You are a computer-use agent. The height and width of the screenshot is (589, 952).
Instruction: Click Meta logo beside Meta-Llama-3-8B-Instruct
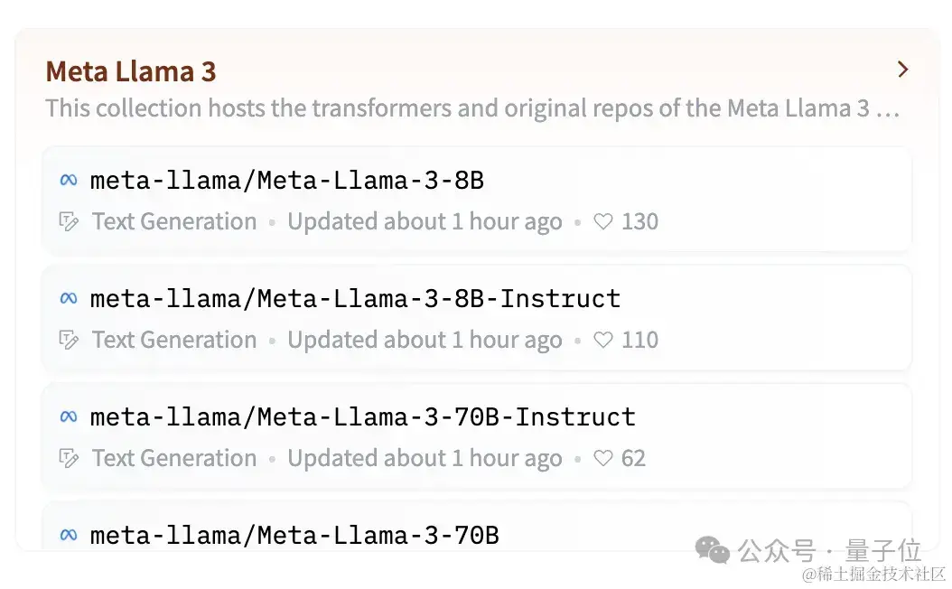68,299
